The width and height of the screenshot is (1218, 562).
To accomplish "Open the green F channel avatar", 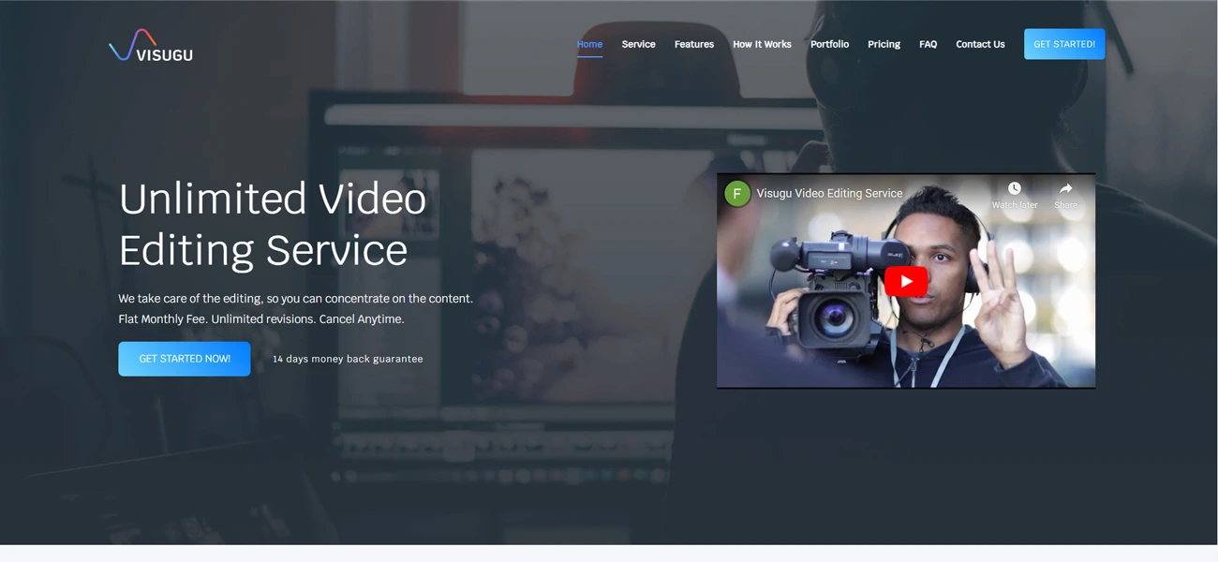I will [x=737, y=194].
